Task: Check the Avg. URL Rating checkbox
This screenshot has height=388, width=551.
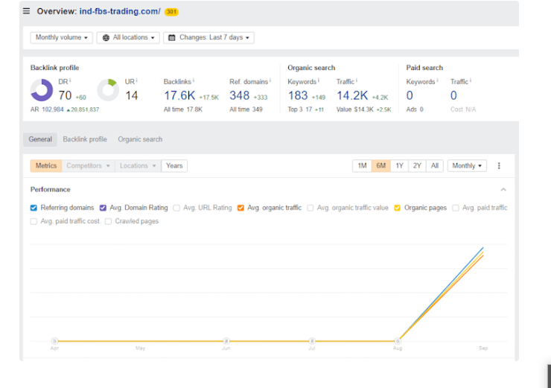Action: pyautogui.click(x=176, y=208)
